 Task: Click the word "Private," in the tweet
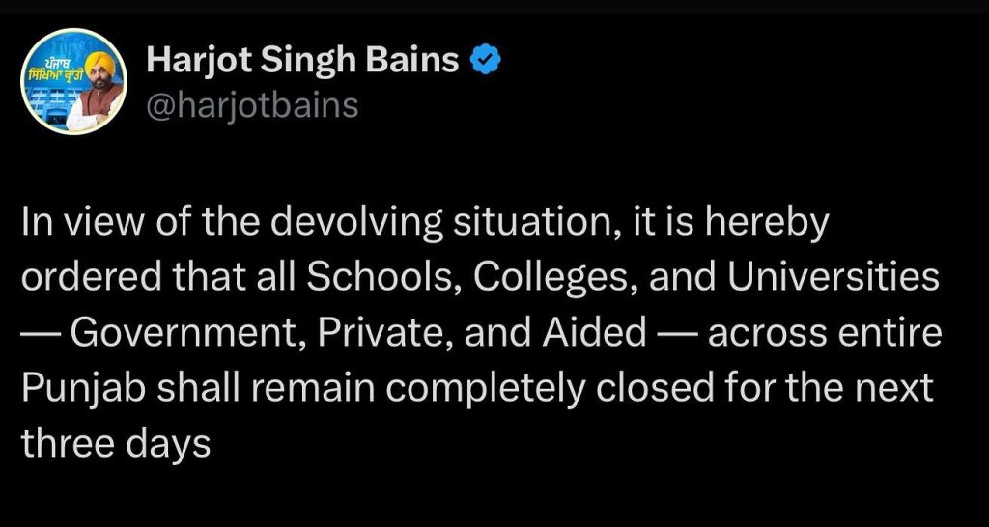384,333
